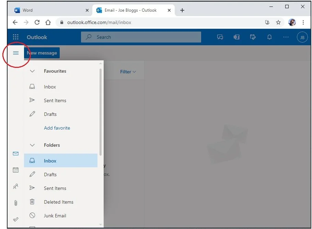The height and width of the screenshot is (229, 312).
Task: Open notifications bell icon
Action: [x=269, y=37]
